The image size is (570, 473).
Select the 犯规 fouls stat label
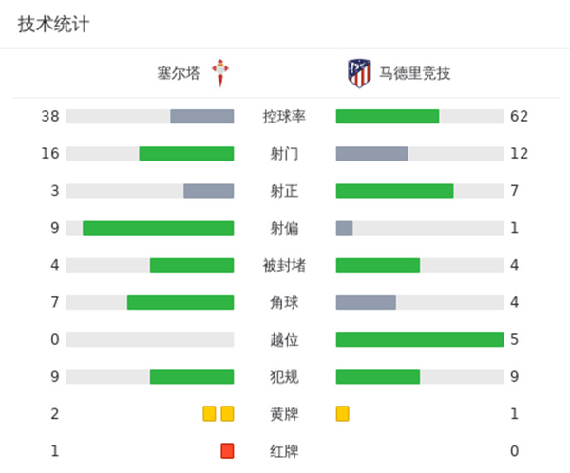pyautogui.click(x=284, y=377)
